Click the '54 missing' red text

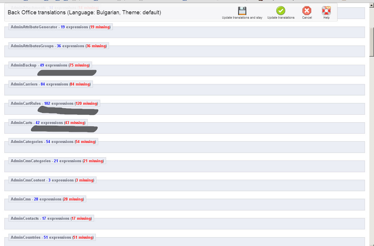(x=85, y=142)
